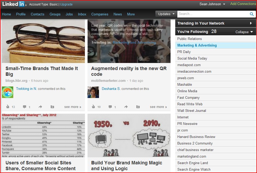Click Marketing and Advertising trending link
This screenshot has height=173, width=257.
coord(134,43)
